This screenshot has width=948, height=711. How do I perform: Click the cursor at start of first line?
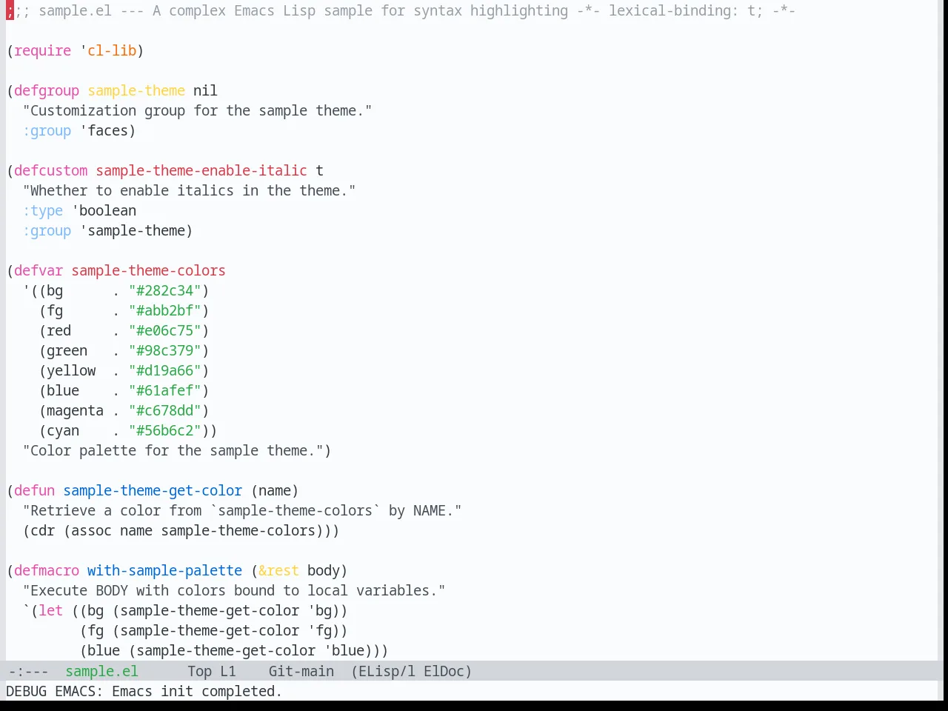[10, 10]
